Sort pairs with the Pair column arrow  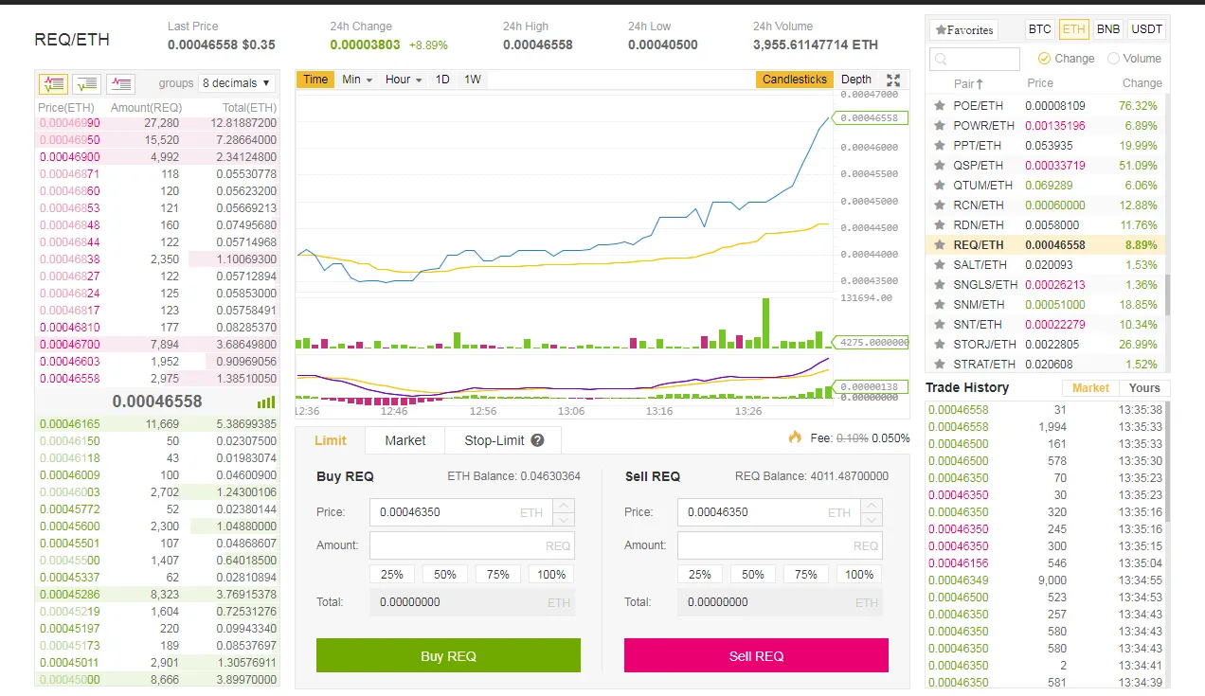pos(980,83)
